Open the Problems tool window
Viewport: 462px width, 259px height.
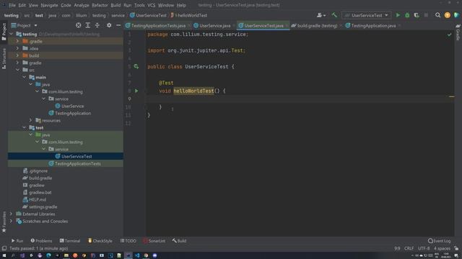tap(41, 241)
